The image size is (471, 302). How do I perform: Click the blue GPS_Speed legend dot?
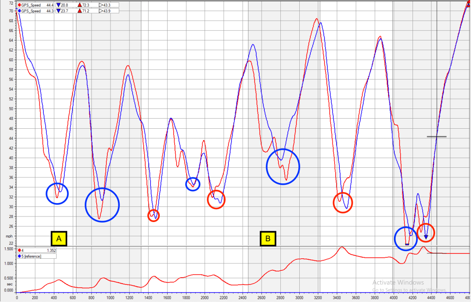18,10
